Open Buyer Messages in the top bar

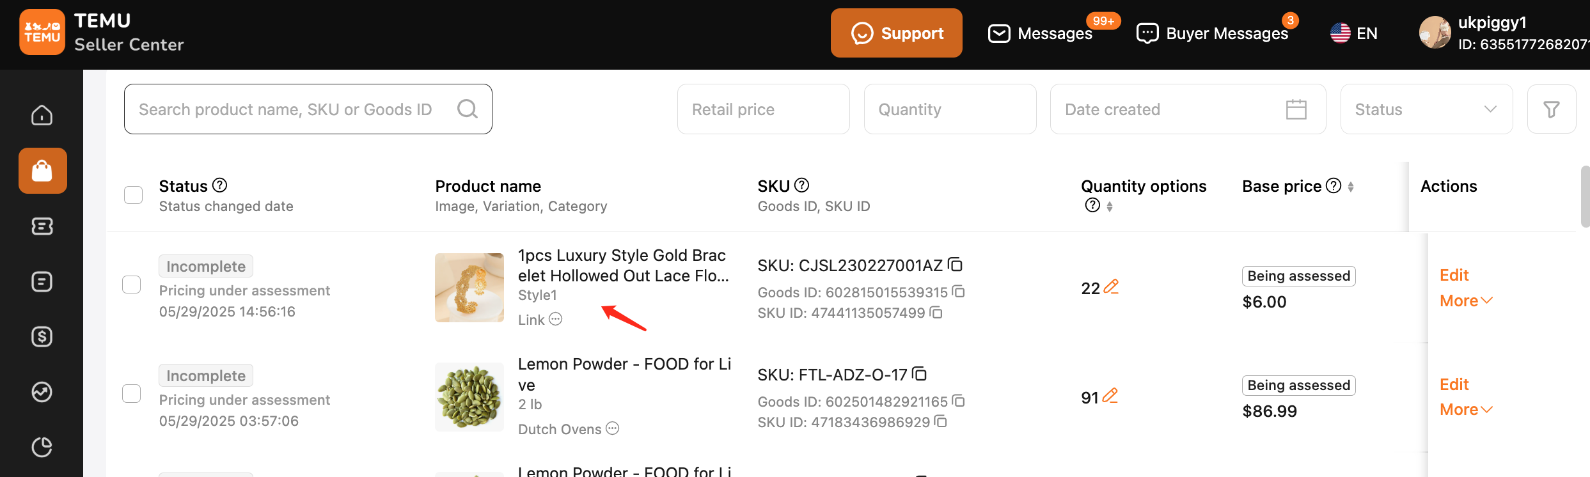1212,33
